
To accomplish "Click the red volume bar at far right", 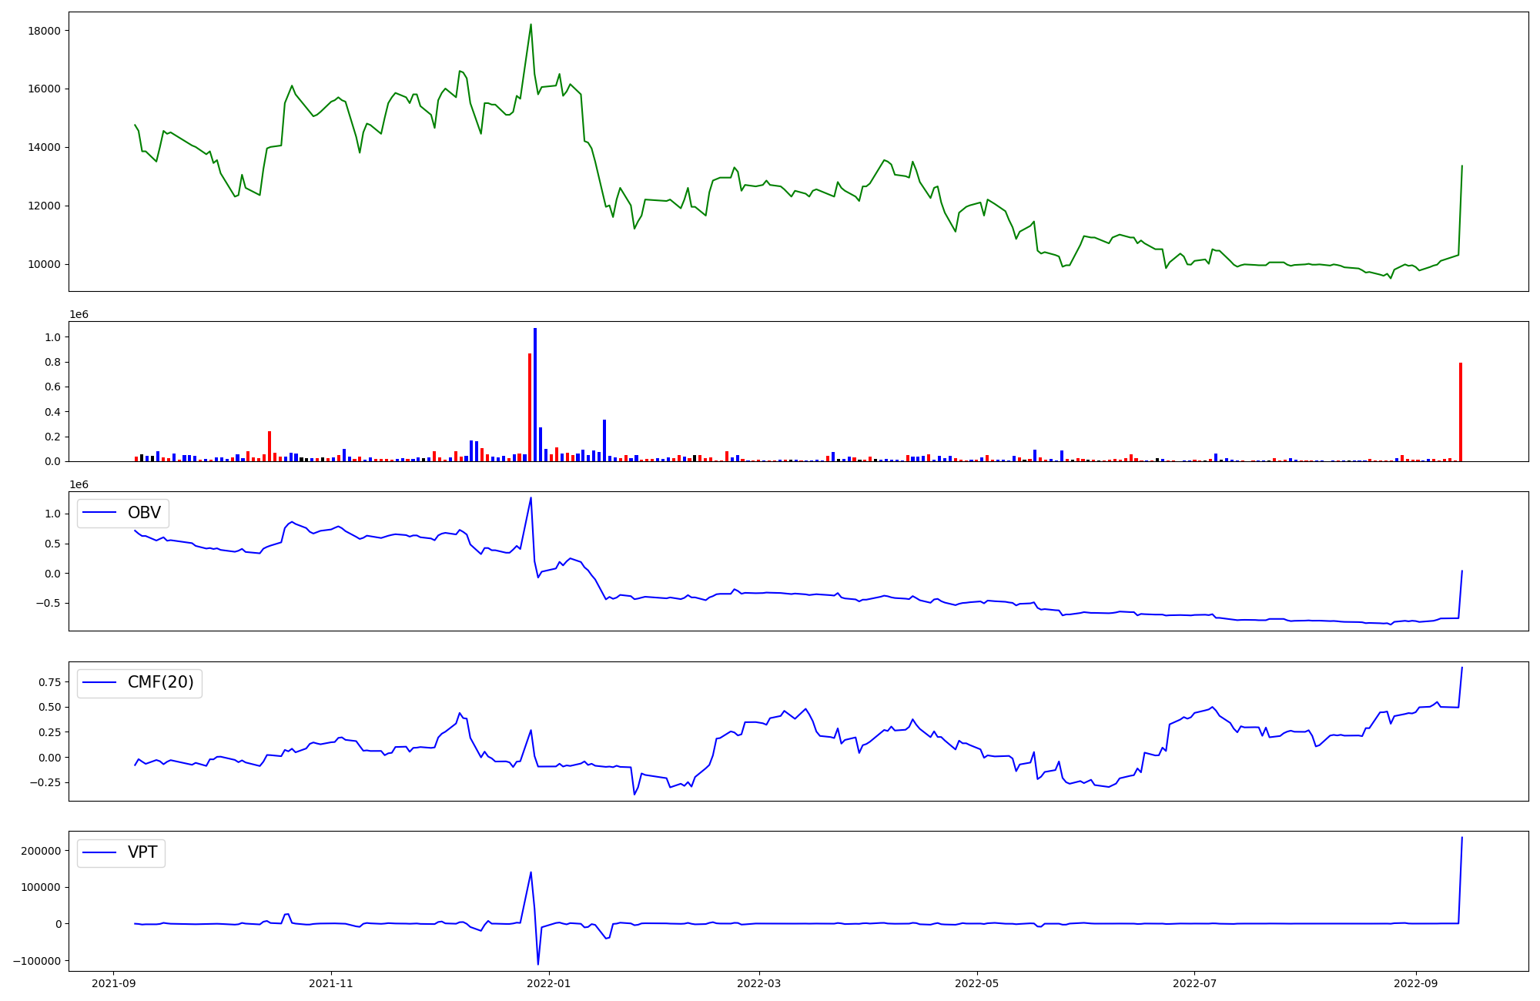I will (1460, 412).
